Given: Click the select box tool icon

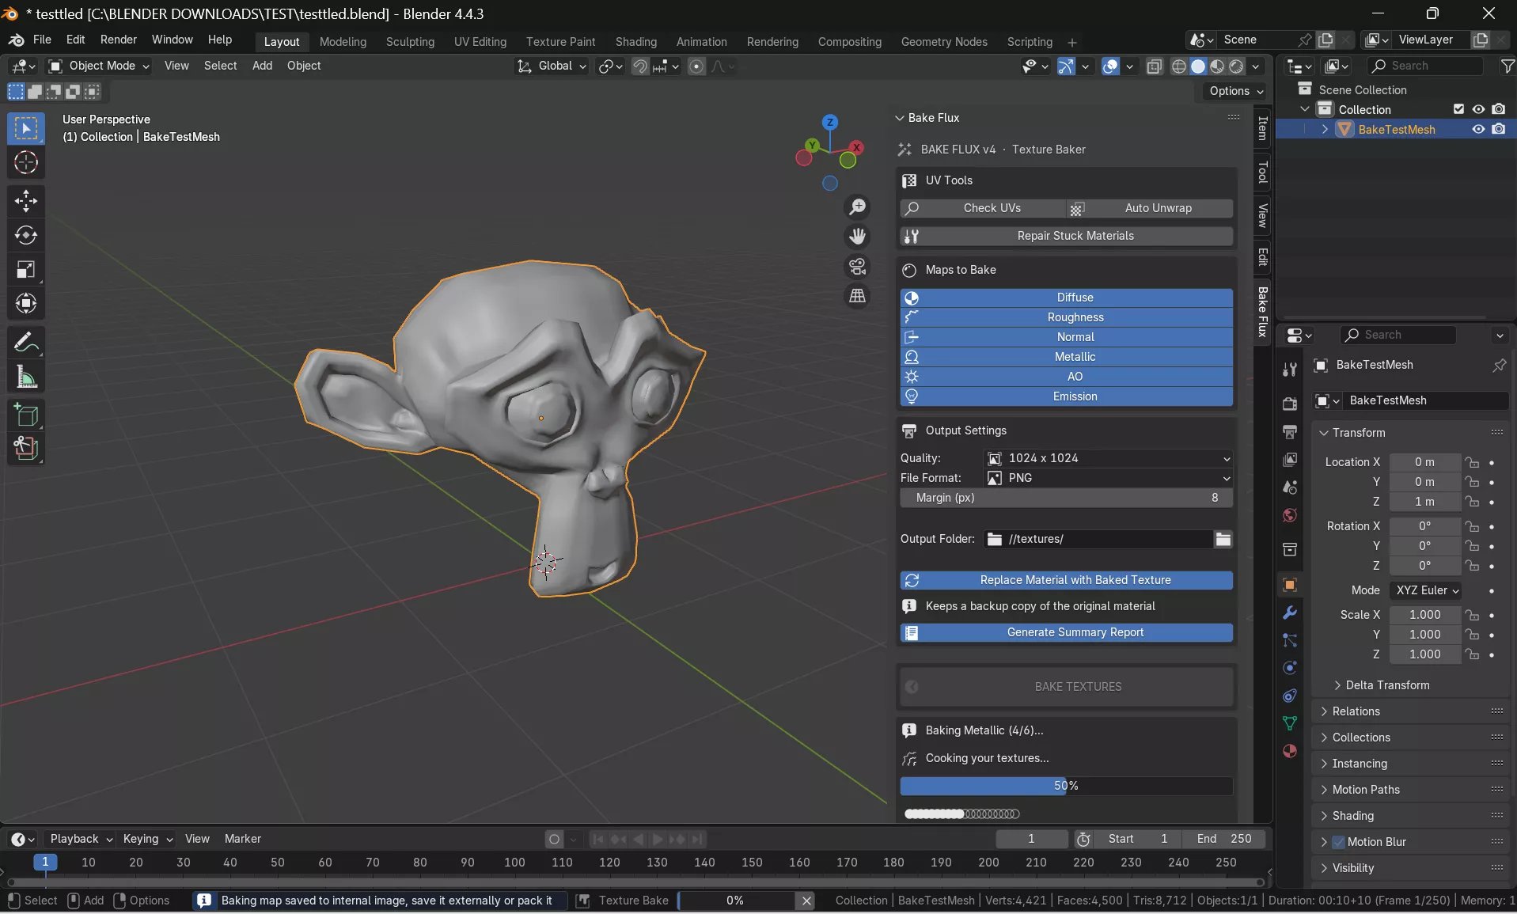Looking at the screenshot, I should coord(26,128).
